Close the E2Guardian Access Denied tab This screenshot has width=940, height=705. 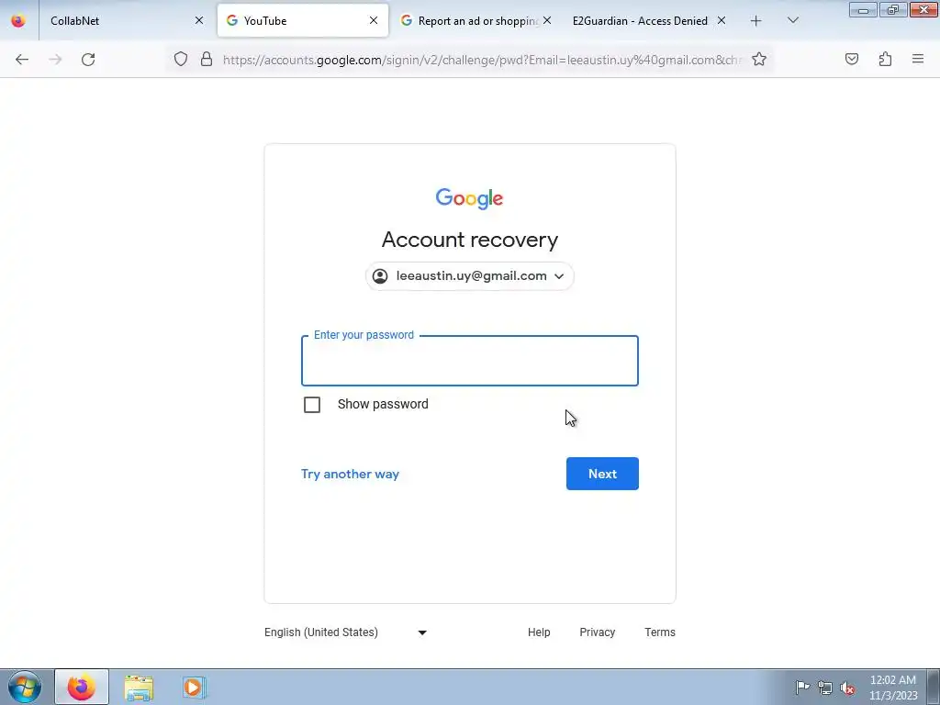point(722,20)
